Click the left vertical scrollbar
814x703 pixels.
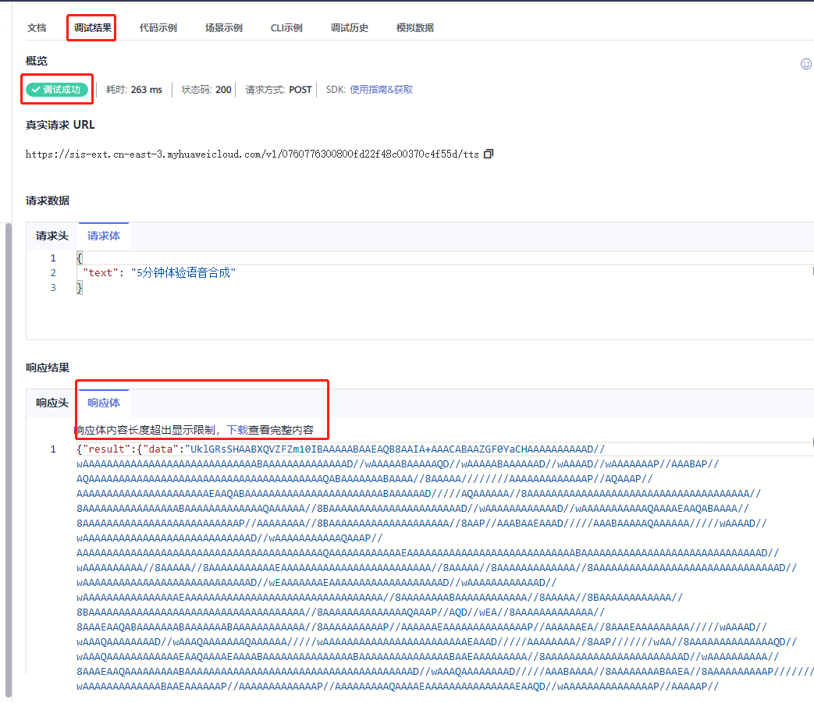pyautogui.click(x=8, y=459)
